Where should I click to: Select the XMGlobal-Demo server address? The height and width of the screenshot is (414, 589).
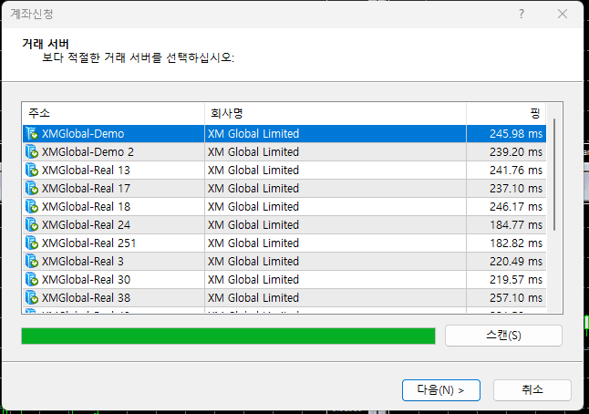(83, 134)
